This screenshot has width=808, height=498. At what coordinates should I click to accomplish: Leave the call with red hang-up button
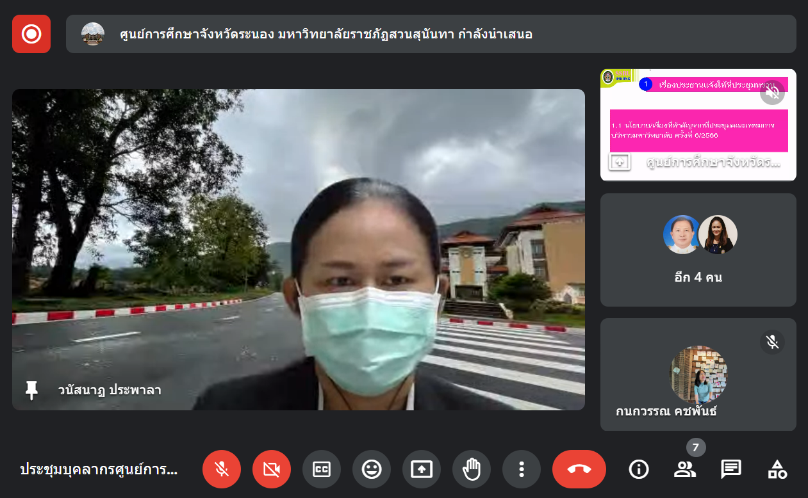click(x=579, y=470)
